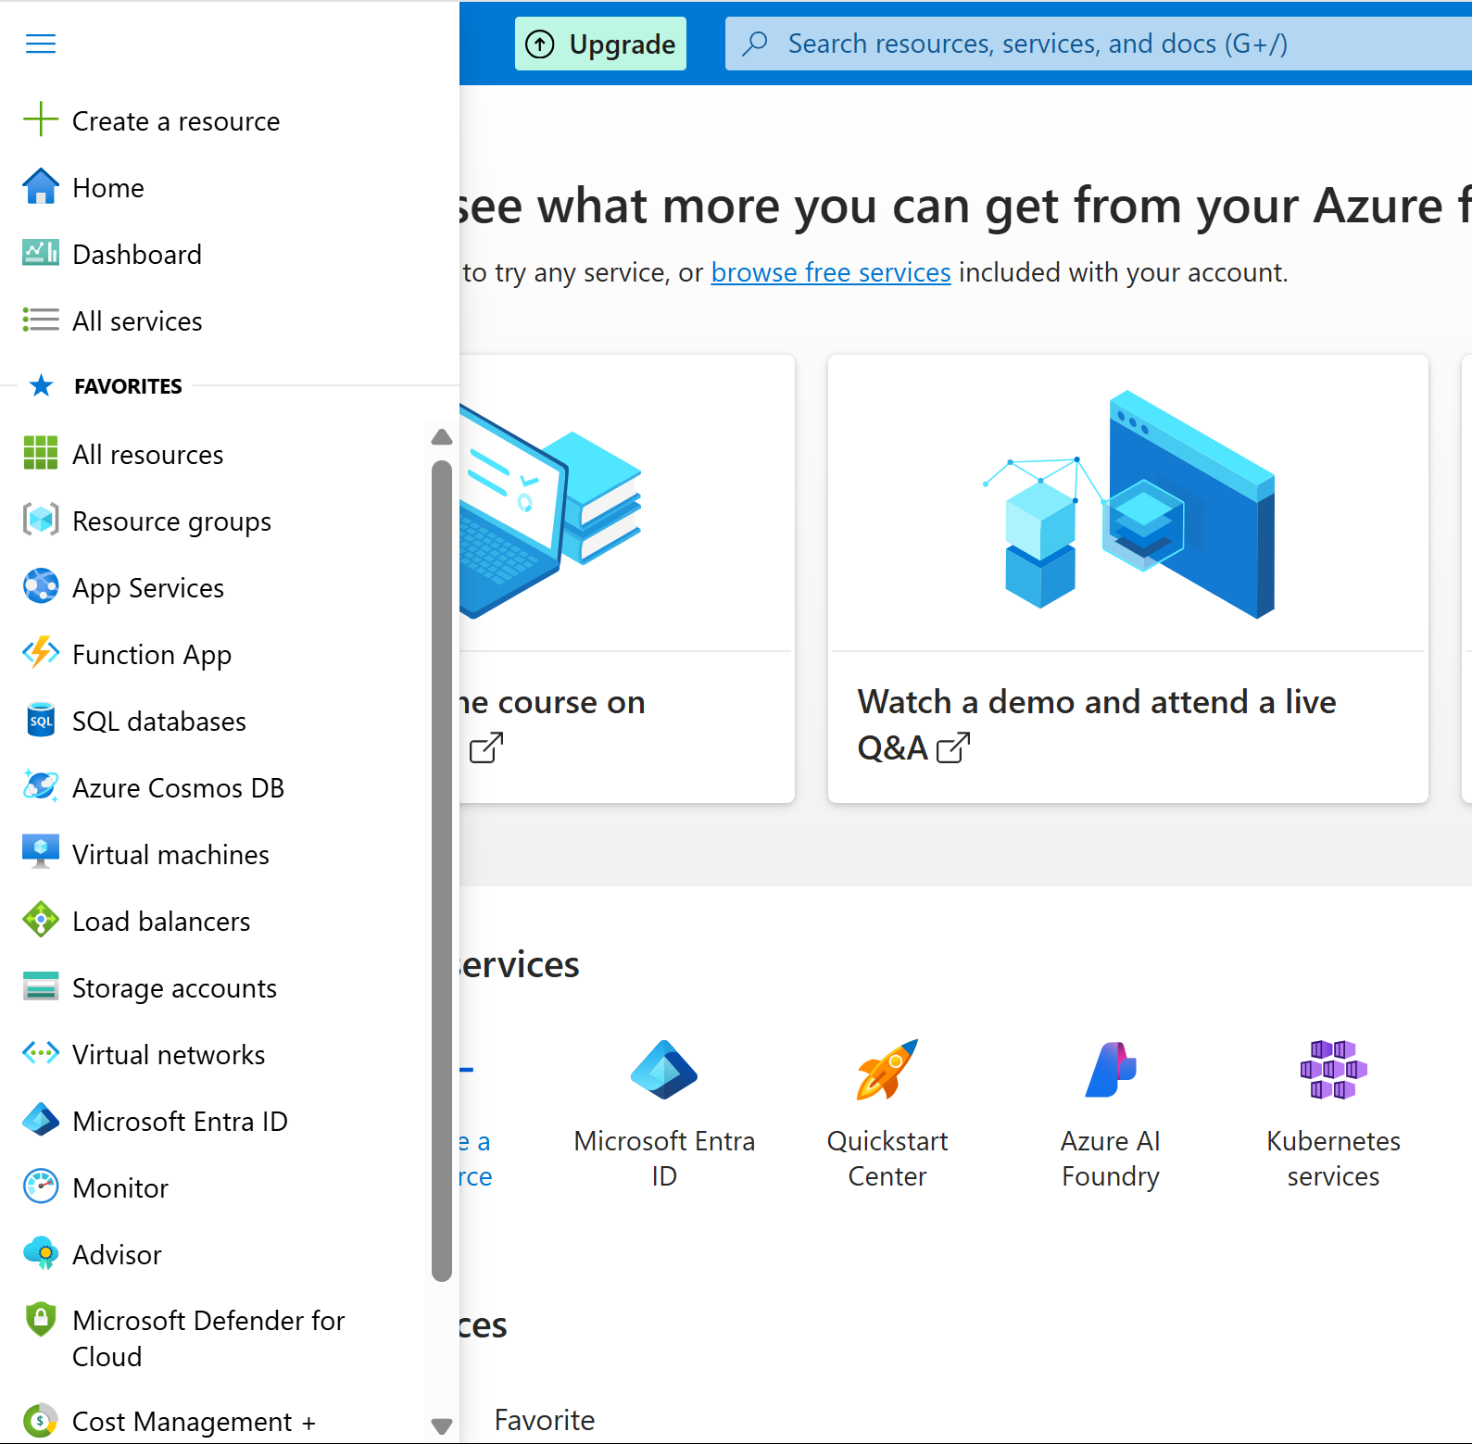The height and width of the screenshot is (1444, 1472).
Task: Click the sidebar scrollbar up arrow
Action: 442,437
